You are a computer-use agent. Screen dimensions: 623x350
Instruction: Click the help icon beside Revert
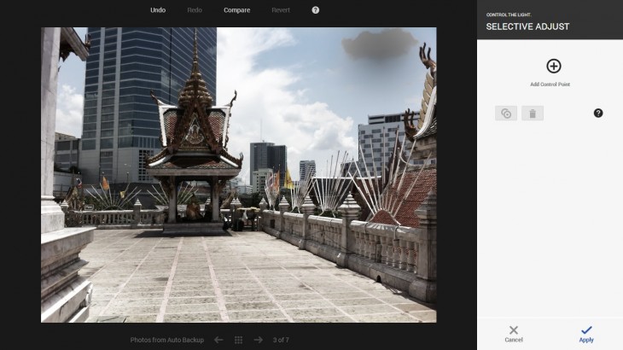[315, 10]
